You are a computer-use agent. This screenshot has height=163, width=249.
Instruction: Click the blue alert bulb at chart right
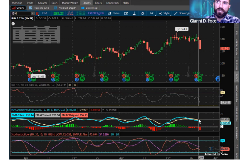(217, 78)
